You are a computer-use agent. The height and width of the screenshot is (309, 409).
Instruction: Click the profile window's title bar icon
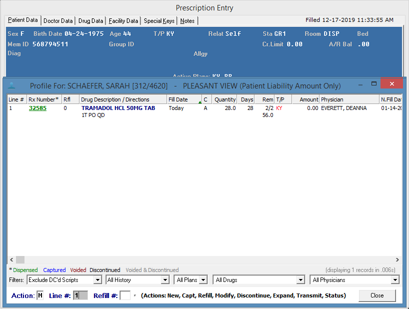click(x=12, y=85)
